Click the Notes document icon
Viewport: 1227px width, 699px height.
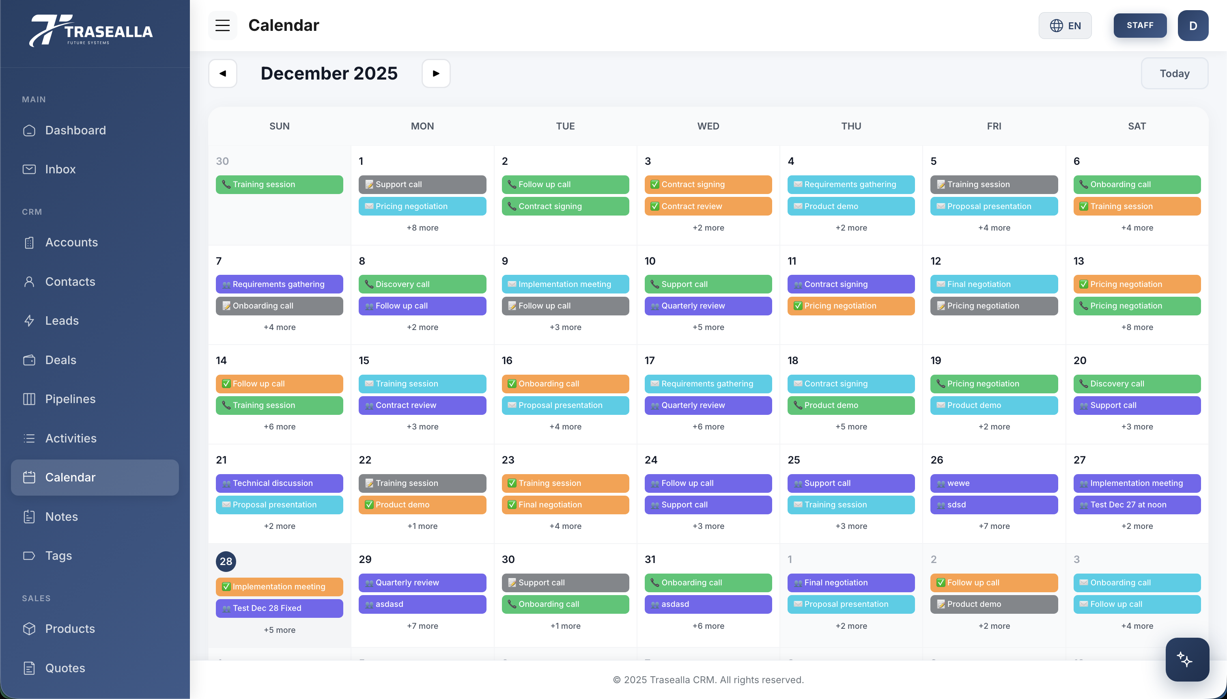(29, 517)
